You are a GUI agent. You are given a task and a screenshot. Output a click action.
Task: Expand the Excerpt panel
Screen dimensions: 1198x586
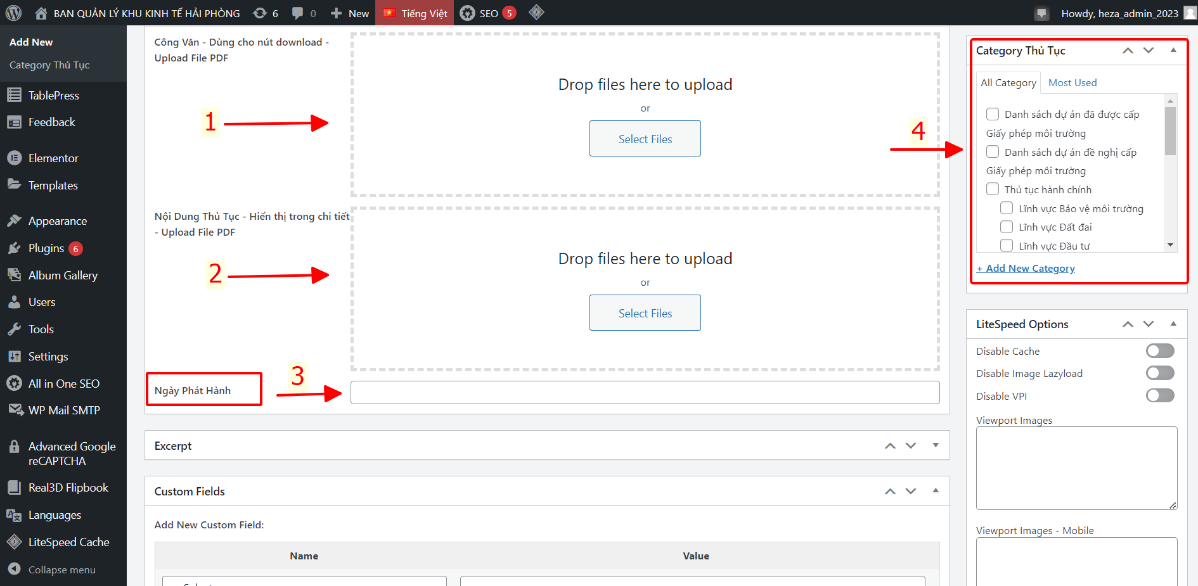[x=936, y=445]
